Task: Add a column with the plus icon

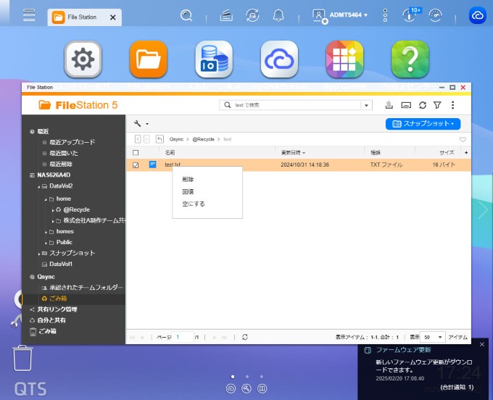Action: [466, 152]
